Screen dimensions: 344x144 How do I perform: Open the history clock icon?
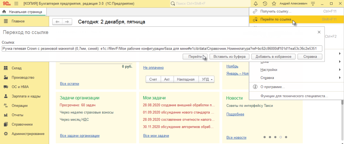click(265, 4)
